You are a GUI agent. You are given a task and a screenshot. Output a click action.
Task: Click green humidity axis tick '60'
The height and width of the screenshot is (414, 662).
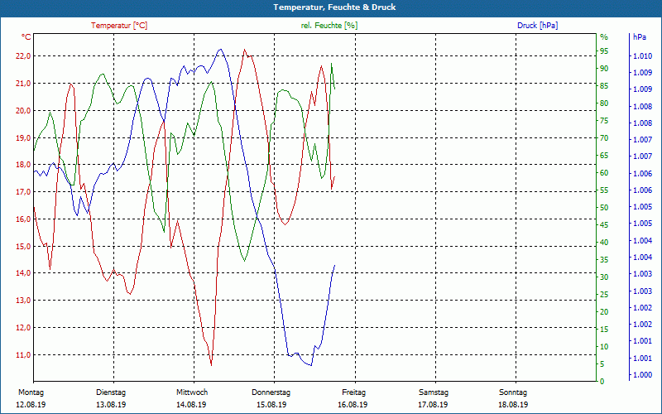[x=604, y=173]
